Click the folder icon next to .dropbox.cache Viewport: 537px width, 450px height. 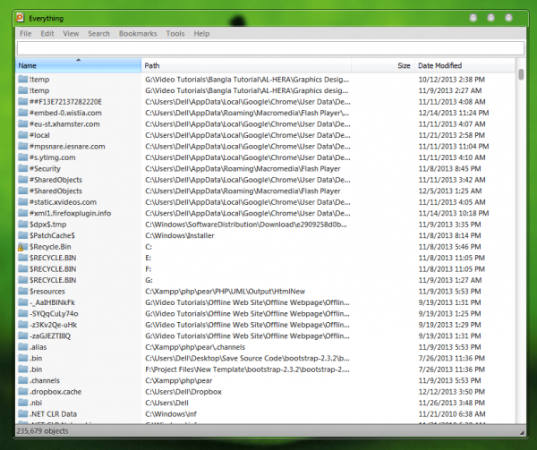(x=21, y=392)
